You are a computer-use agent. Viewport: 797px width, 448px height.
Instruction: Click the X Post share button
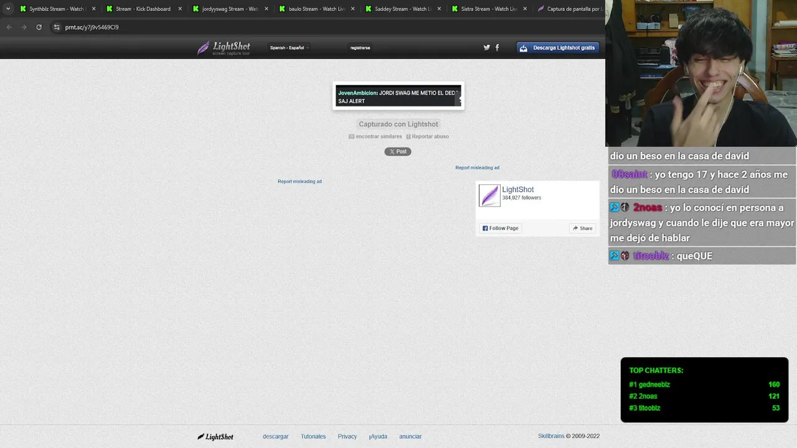pos(397,151)
